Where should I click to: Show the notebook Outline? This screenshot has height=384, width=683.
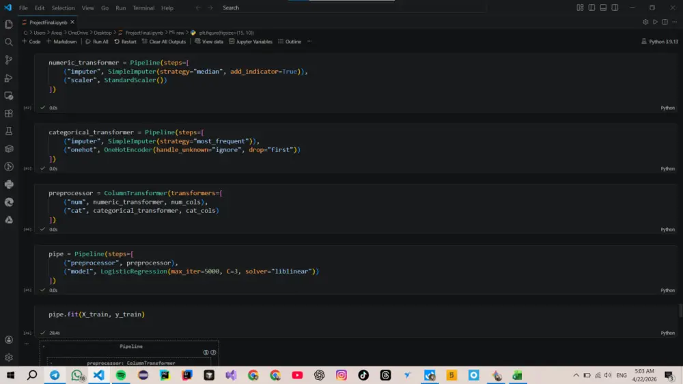[290, 42]
